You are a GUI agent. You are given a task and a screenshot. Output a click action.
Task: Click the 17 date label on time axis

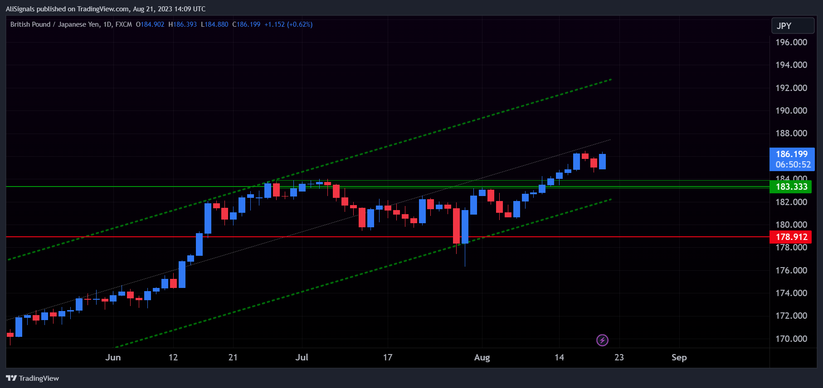[x=388, y=357]
